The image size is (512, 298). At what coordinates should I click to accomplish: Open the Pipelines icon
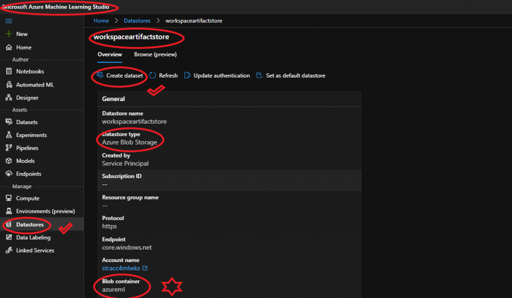9,148
